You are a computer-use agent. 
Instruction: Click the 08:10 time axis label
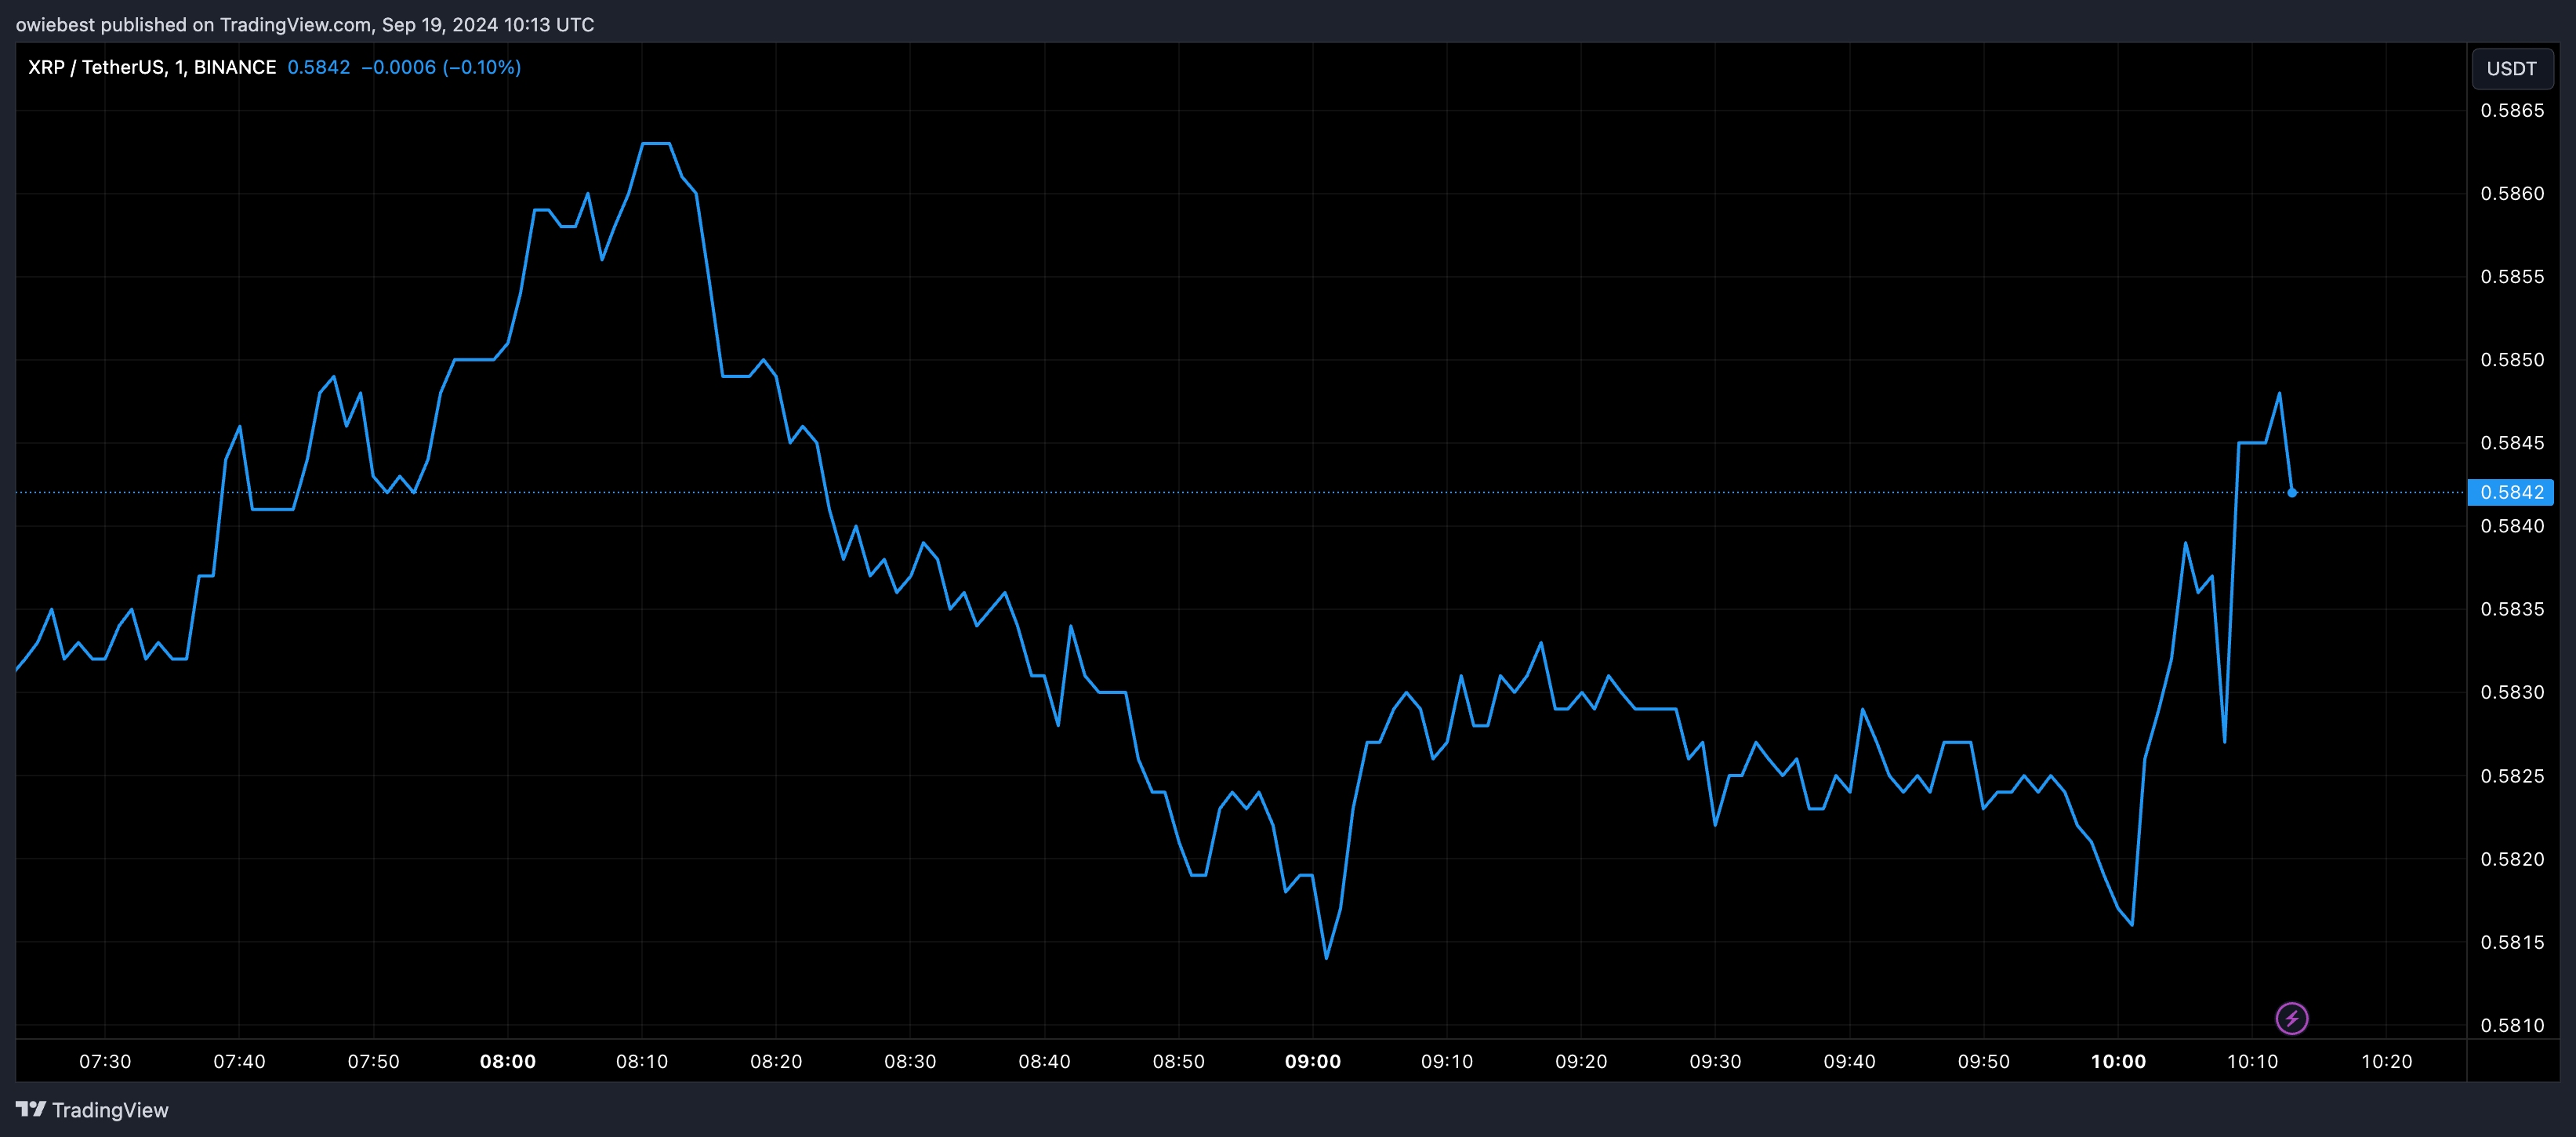pos(642,1061)
